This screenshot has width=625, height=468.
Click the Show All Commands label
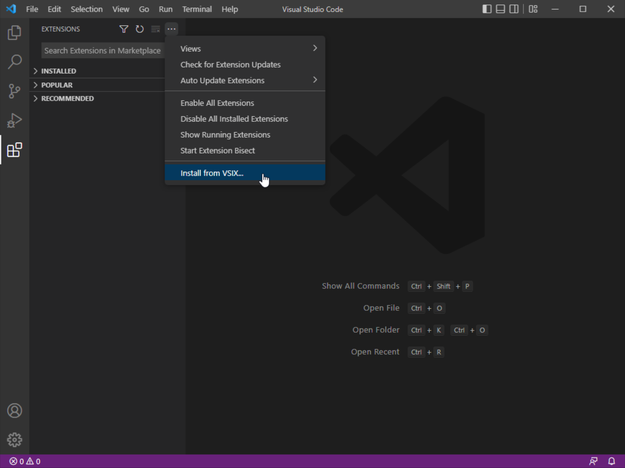point(361,286)
